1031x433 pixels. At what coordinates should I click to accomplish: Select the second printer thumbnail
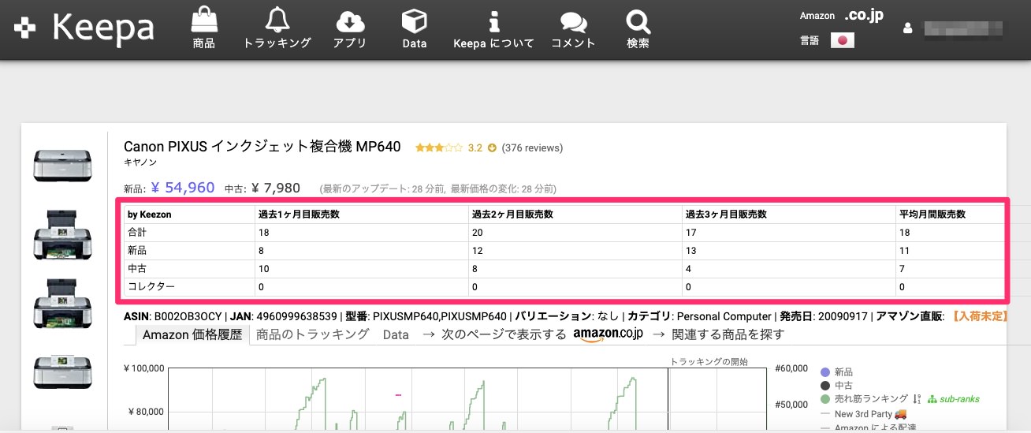coord(63,234)
